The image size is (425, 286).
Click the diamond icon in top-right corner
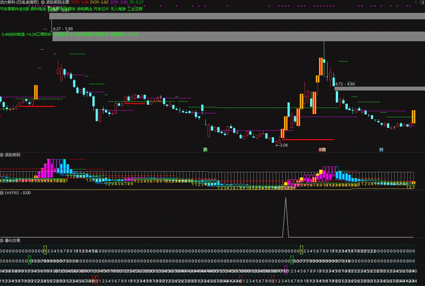click(416, 2)
